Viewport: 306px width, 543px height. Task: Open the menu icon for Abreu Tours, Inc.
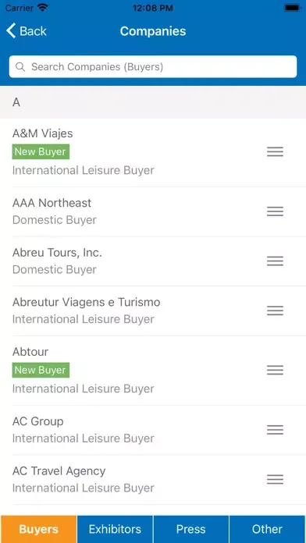tap(275, 261)
